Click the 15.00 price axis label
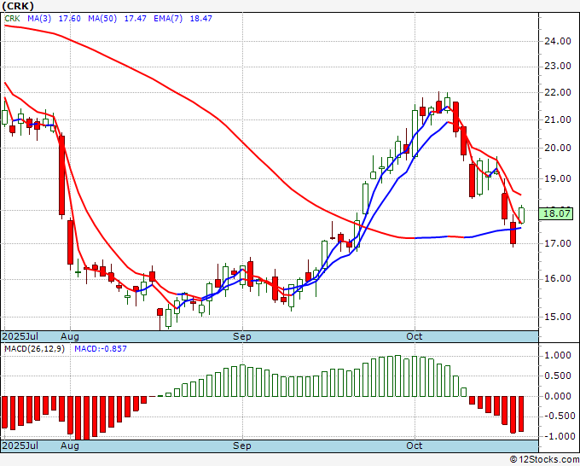 pos(558,317)
